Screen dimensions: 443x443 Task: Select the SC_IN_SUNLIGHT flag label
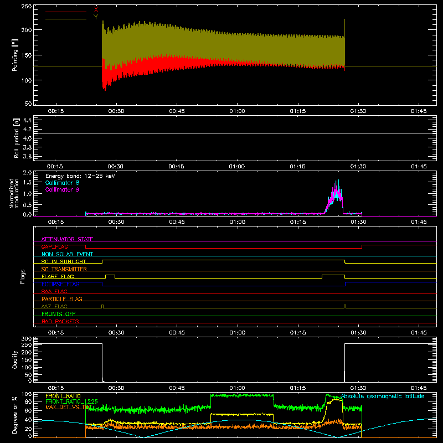tap(64, 261)
